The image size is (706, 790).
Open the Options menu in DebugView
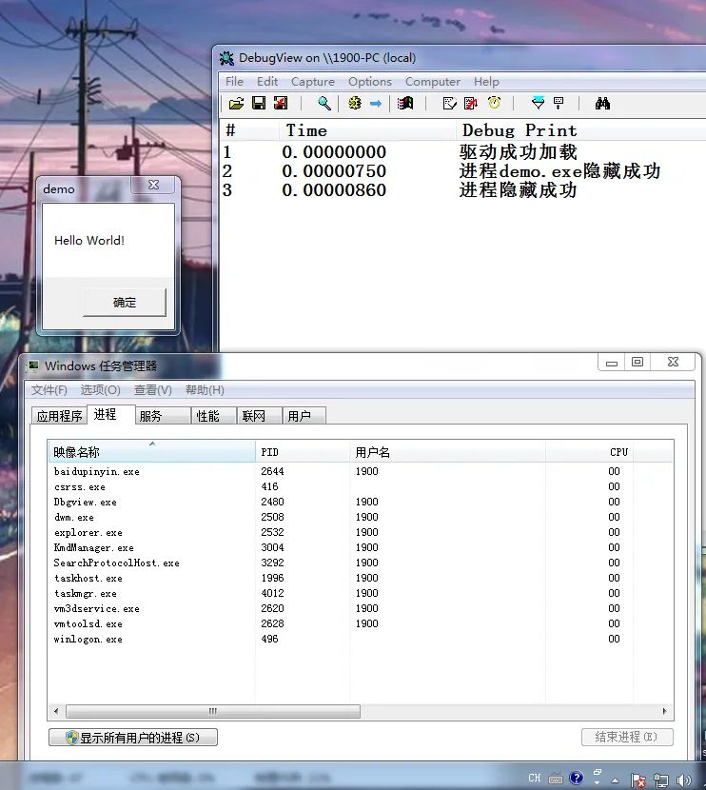370,81
